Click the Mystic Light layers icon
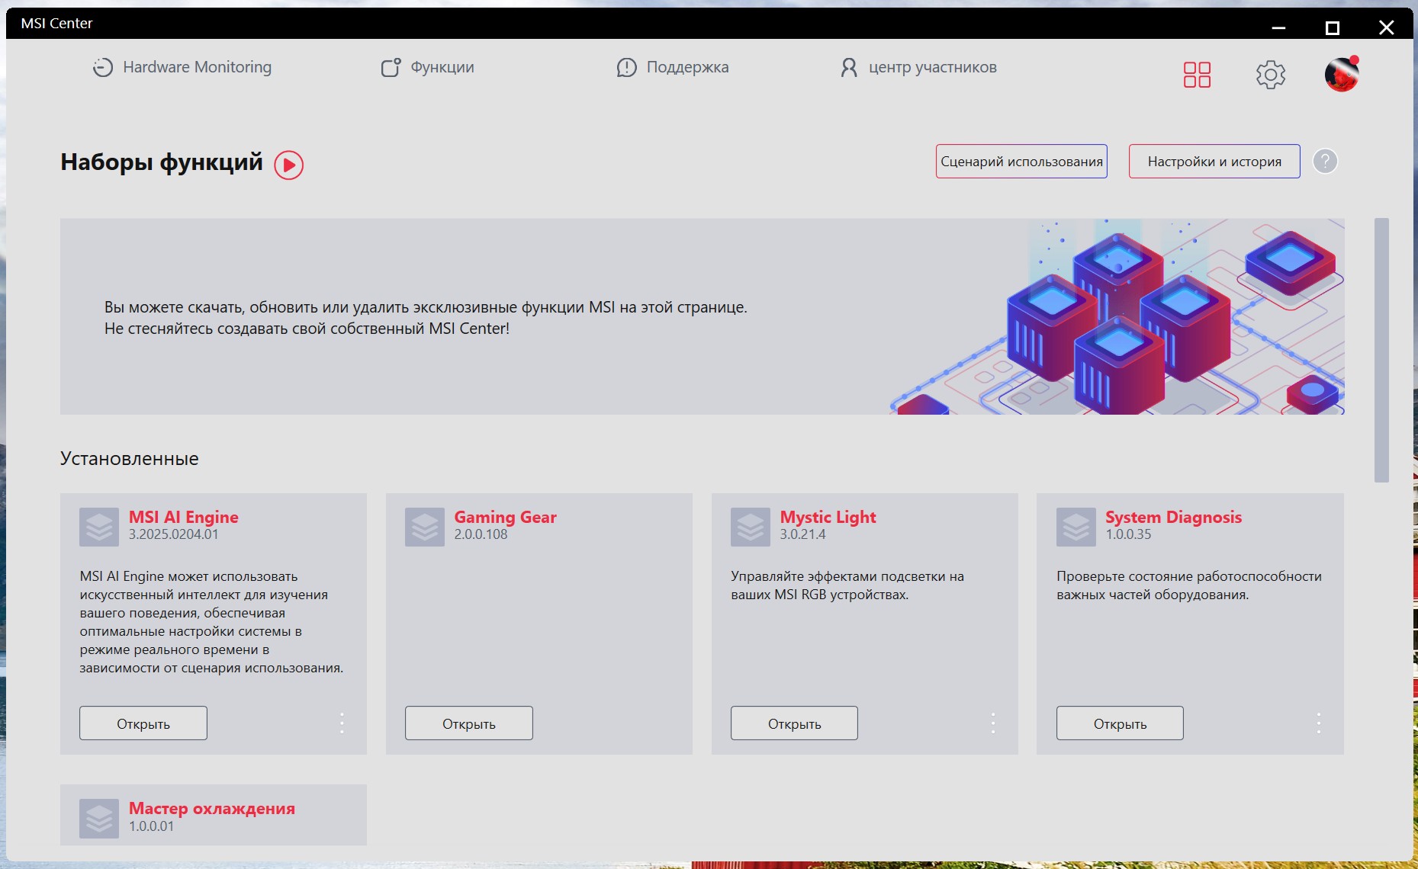Viewport: 1418px width, 869px height. tap(751, 527)
